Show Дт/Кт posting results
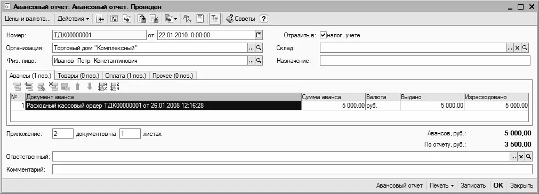This screenshot has width=539, height=194. (187, 19)
